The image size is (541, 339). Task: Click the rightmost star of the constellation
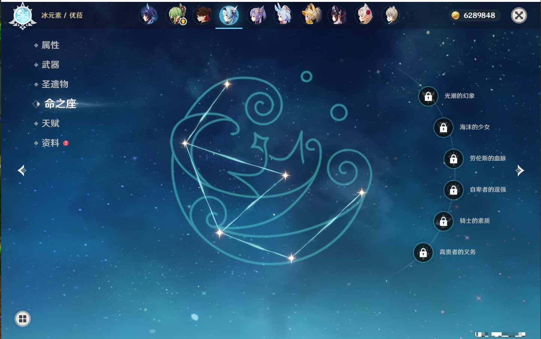tap(362, 193)
